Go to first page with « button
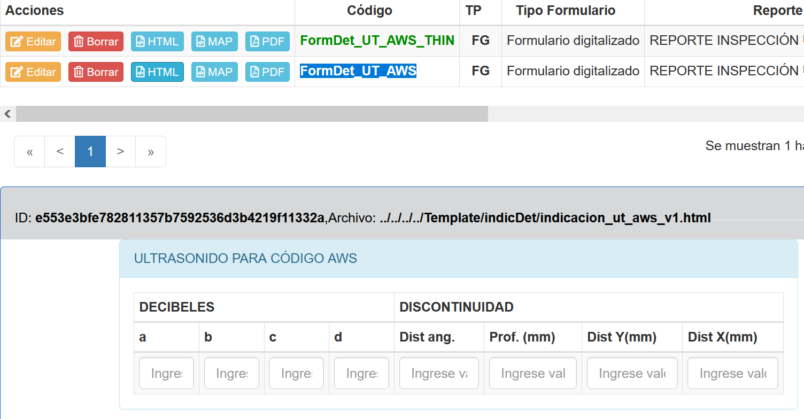The image size is (804, 419). click(29, 152)
